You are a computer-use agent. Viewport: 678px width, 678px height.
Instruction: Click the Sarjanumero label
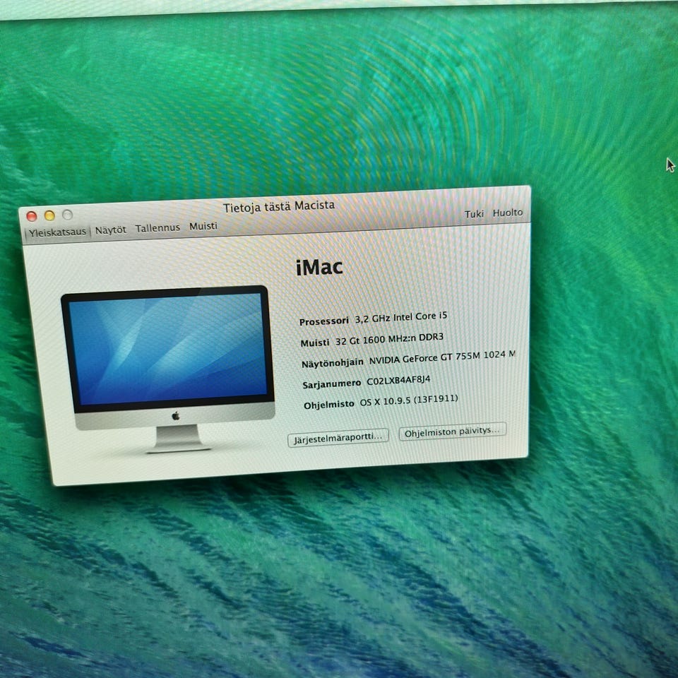click(332, 383)
